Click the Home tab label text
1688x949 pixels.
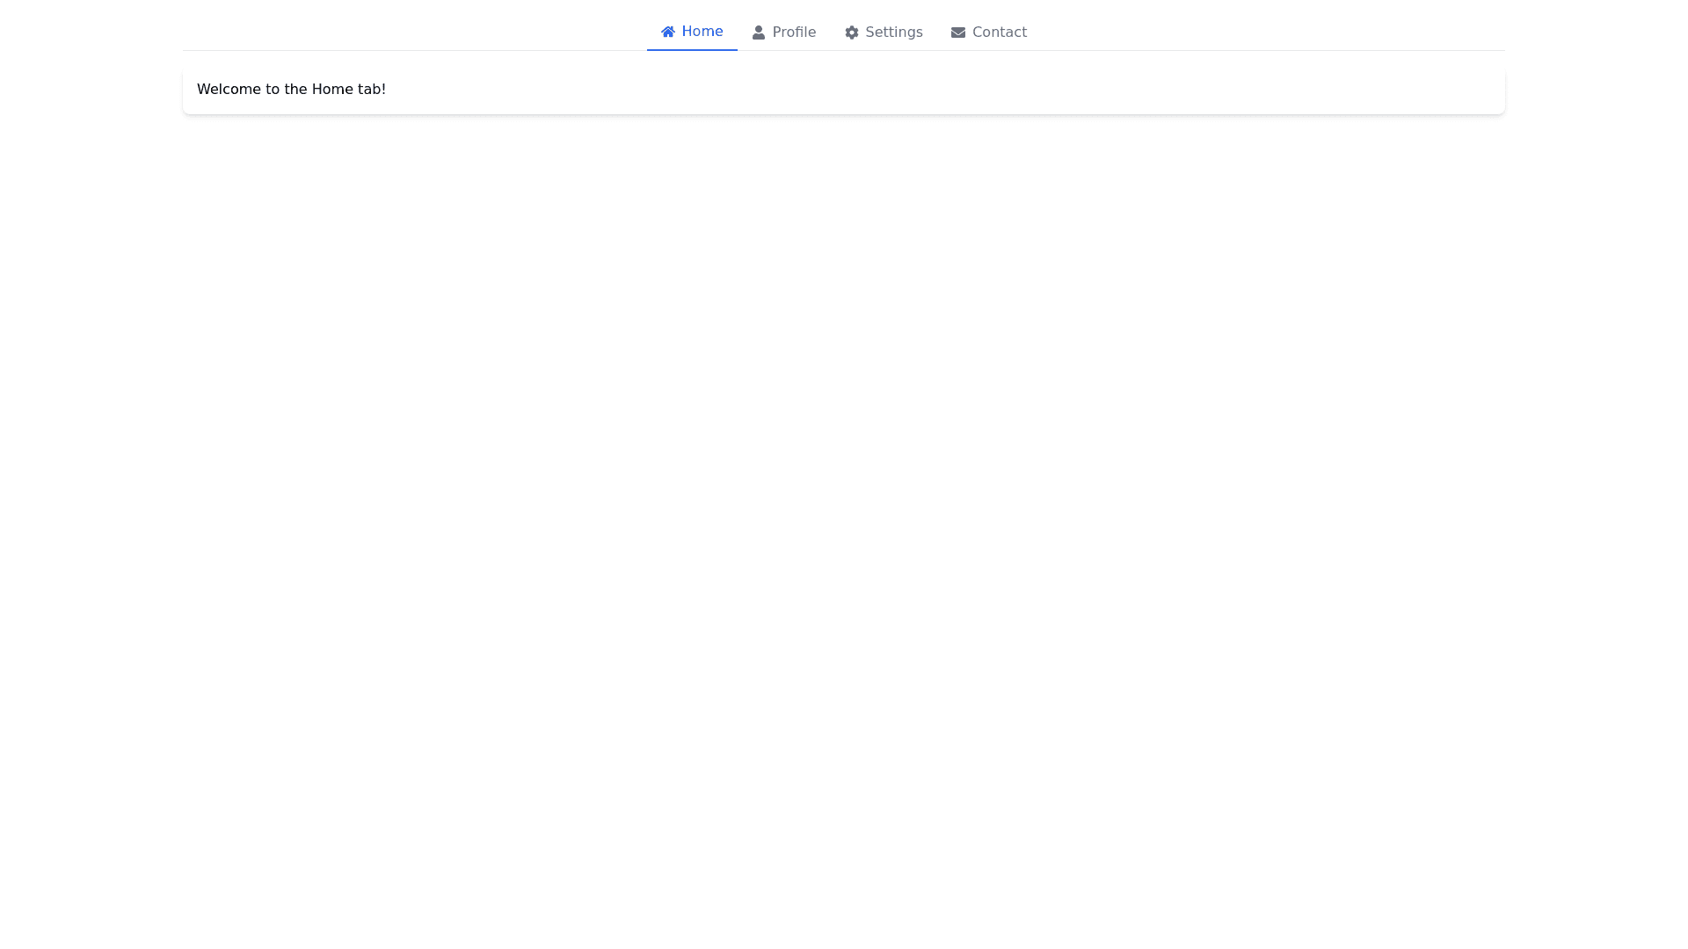click(x=702, y=31)
